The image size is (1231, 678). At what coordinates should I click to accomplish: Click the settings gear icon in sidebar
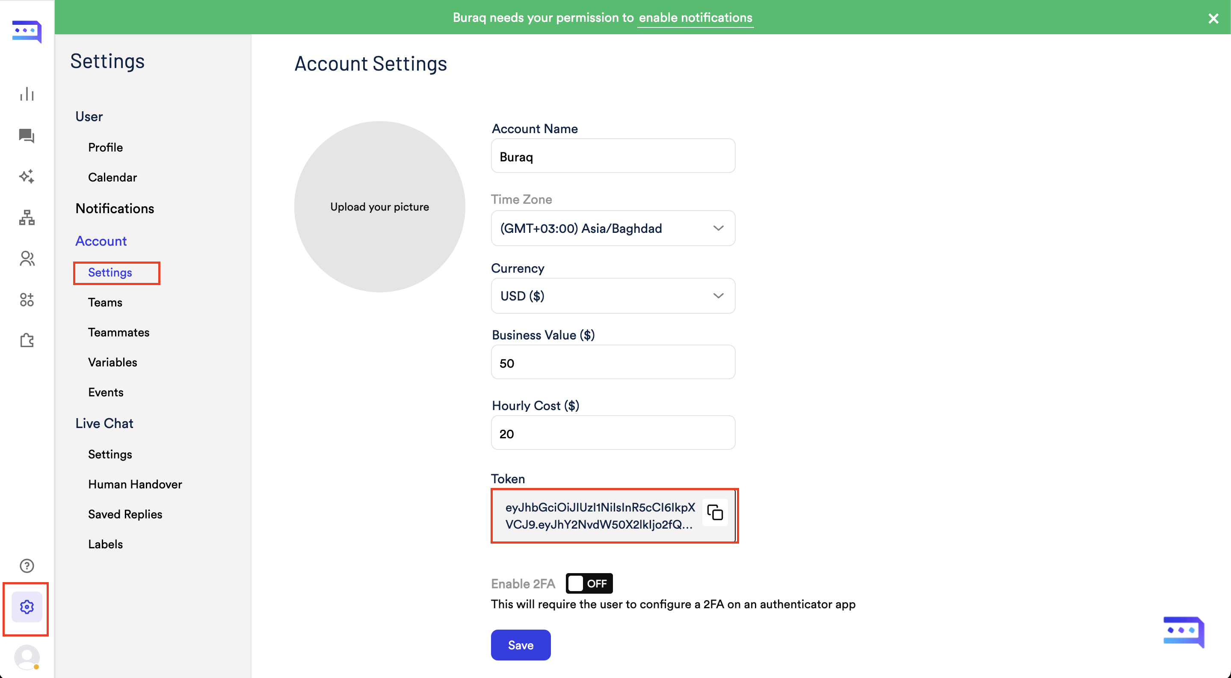coord(27,607)
